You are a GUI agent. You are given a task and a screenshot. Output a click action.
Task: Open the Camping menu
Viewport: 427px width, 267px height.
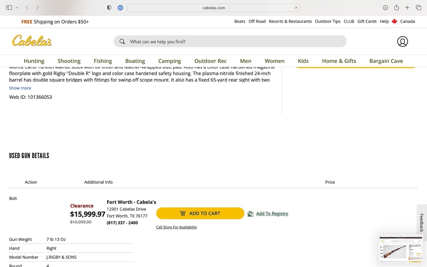click(169, 61)
